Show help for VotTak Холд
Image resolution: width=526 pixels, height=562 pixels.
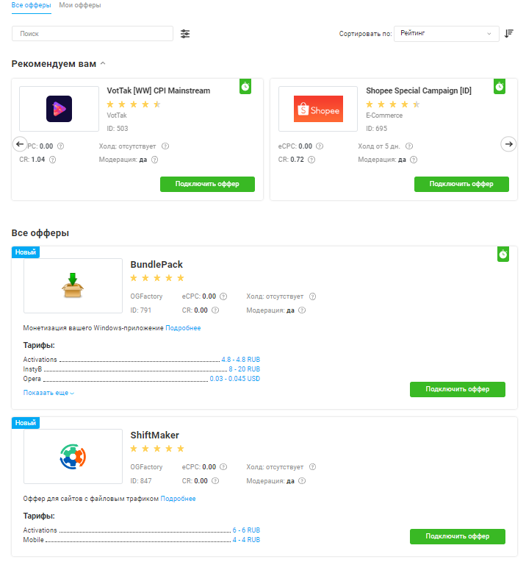(x=165, y=146)
